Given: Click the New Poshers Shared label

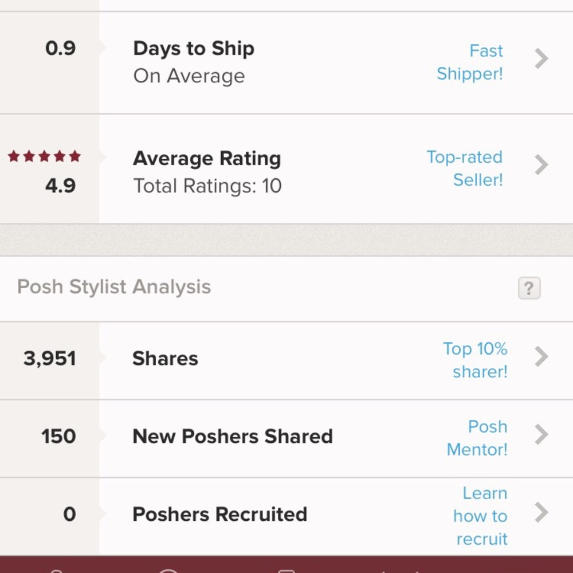Looking at the screenshot, I should point(233,437).
